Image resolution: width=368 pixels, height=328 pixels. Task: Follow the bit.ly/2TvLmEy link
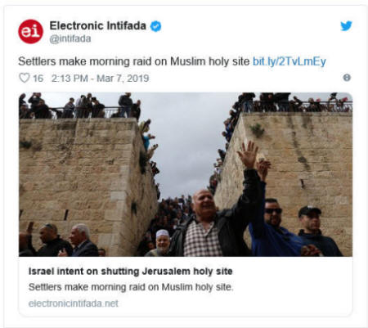click(289, 61)
